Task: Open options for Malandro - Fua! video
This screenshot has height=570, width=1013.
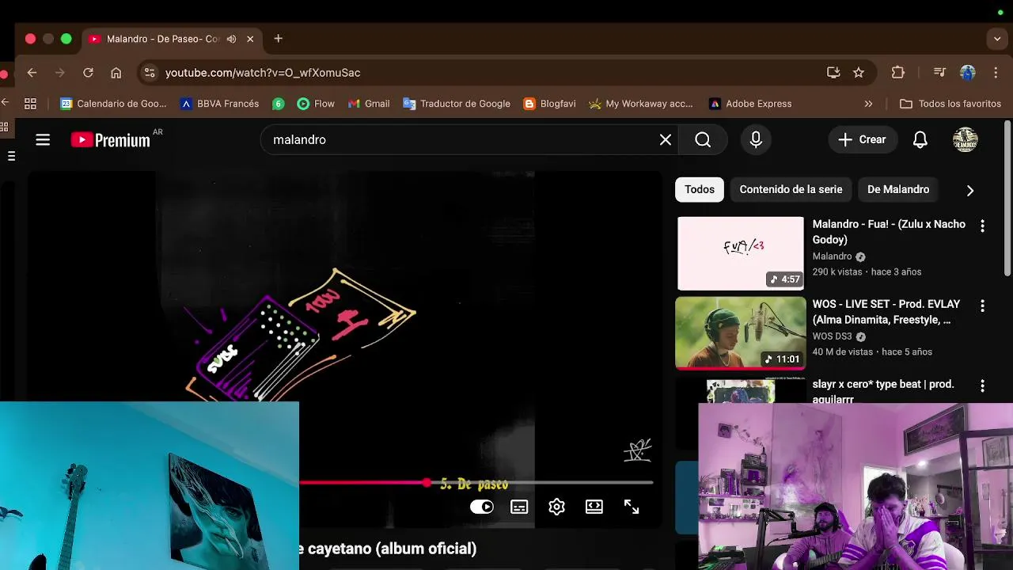Action: pos(982,226)
